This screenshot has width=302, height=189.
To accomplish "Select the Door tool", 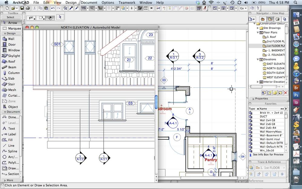I will [x=11, y=45].
